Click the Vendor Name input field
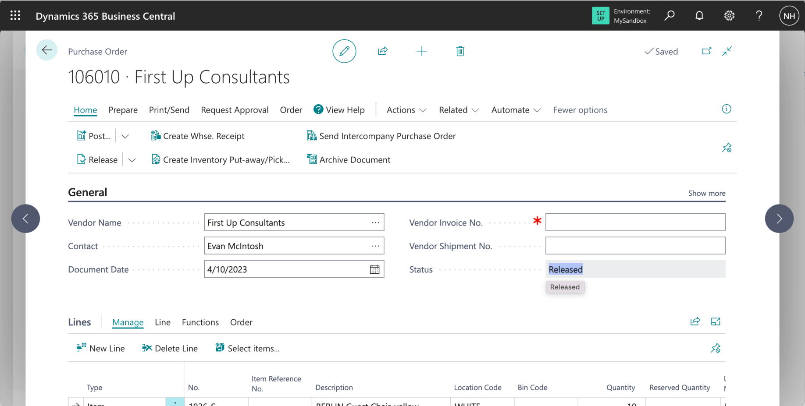Image resolution: width=805 pixels, height=406 pixels. (x=294, y=222)
